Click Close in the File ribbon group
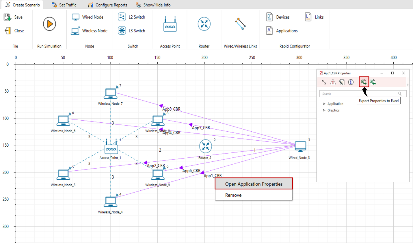 point(14,31)
